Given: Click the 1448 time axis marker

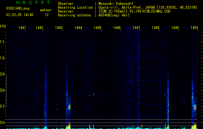Looking at the screenshot, I should [156, 28].
